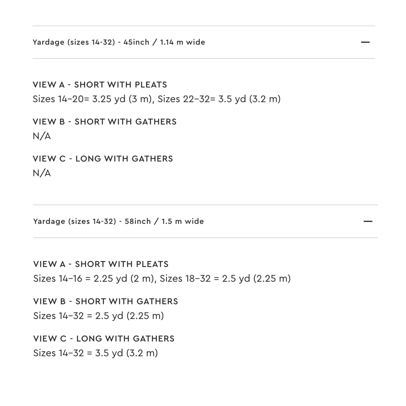The width and height of the screenshot is (406, 406).
Task: Click the N/A under View C long gathers
Action: click(42, 173)
